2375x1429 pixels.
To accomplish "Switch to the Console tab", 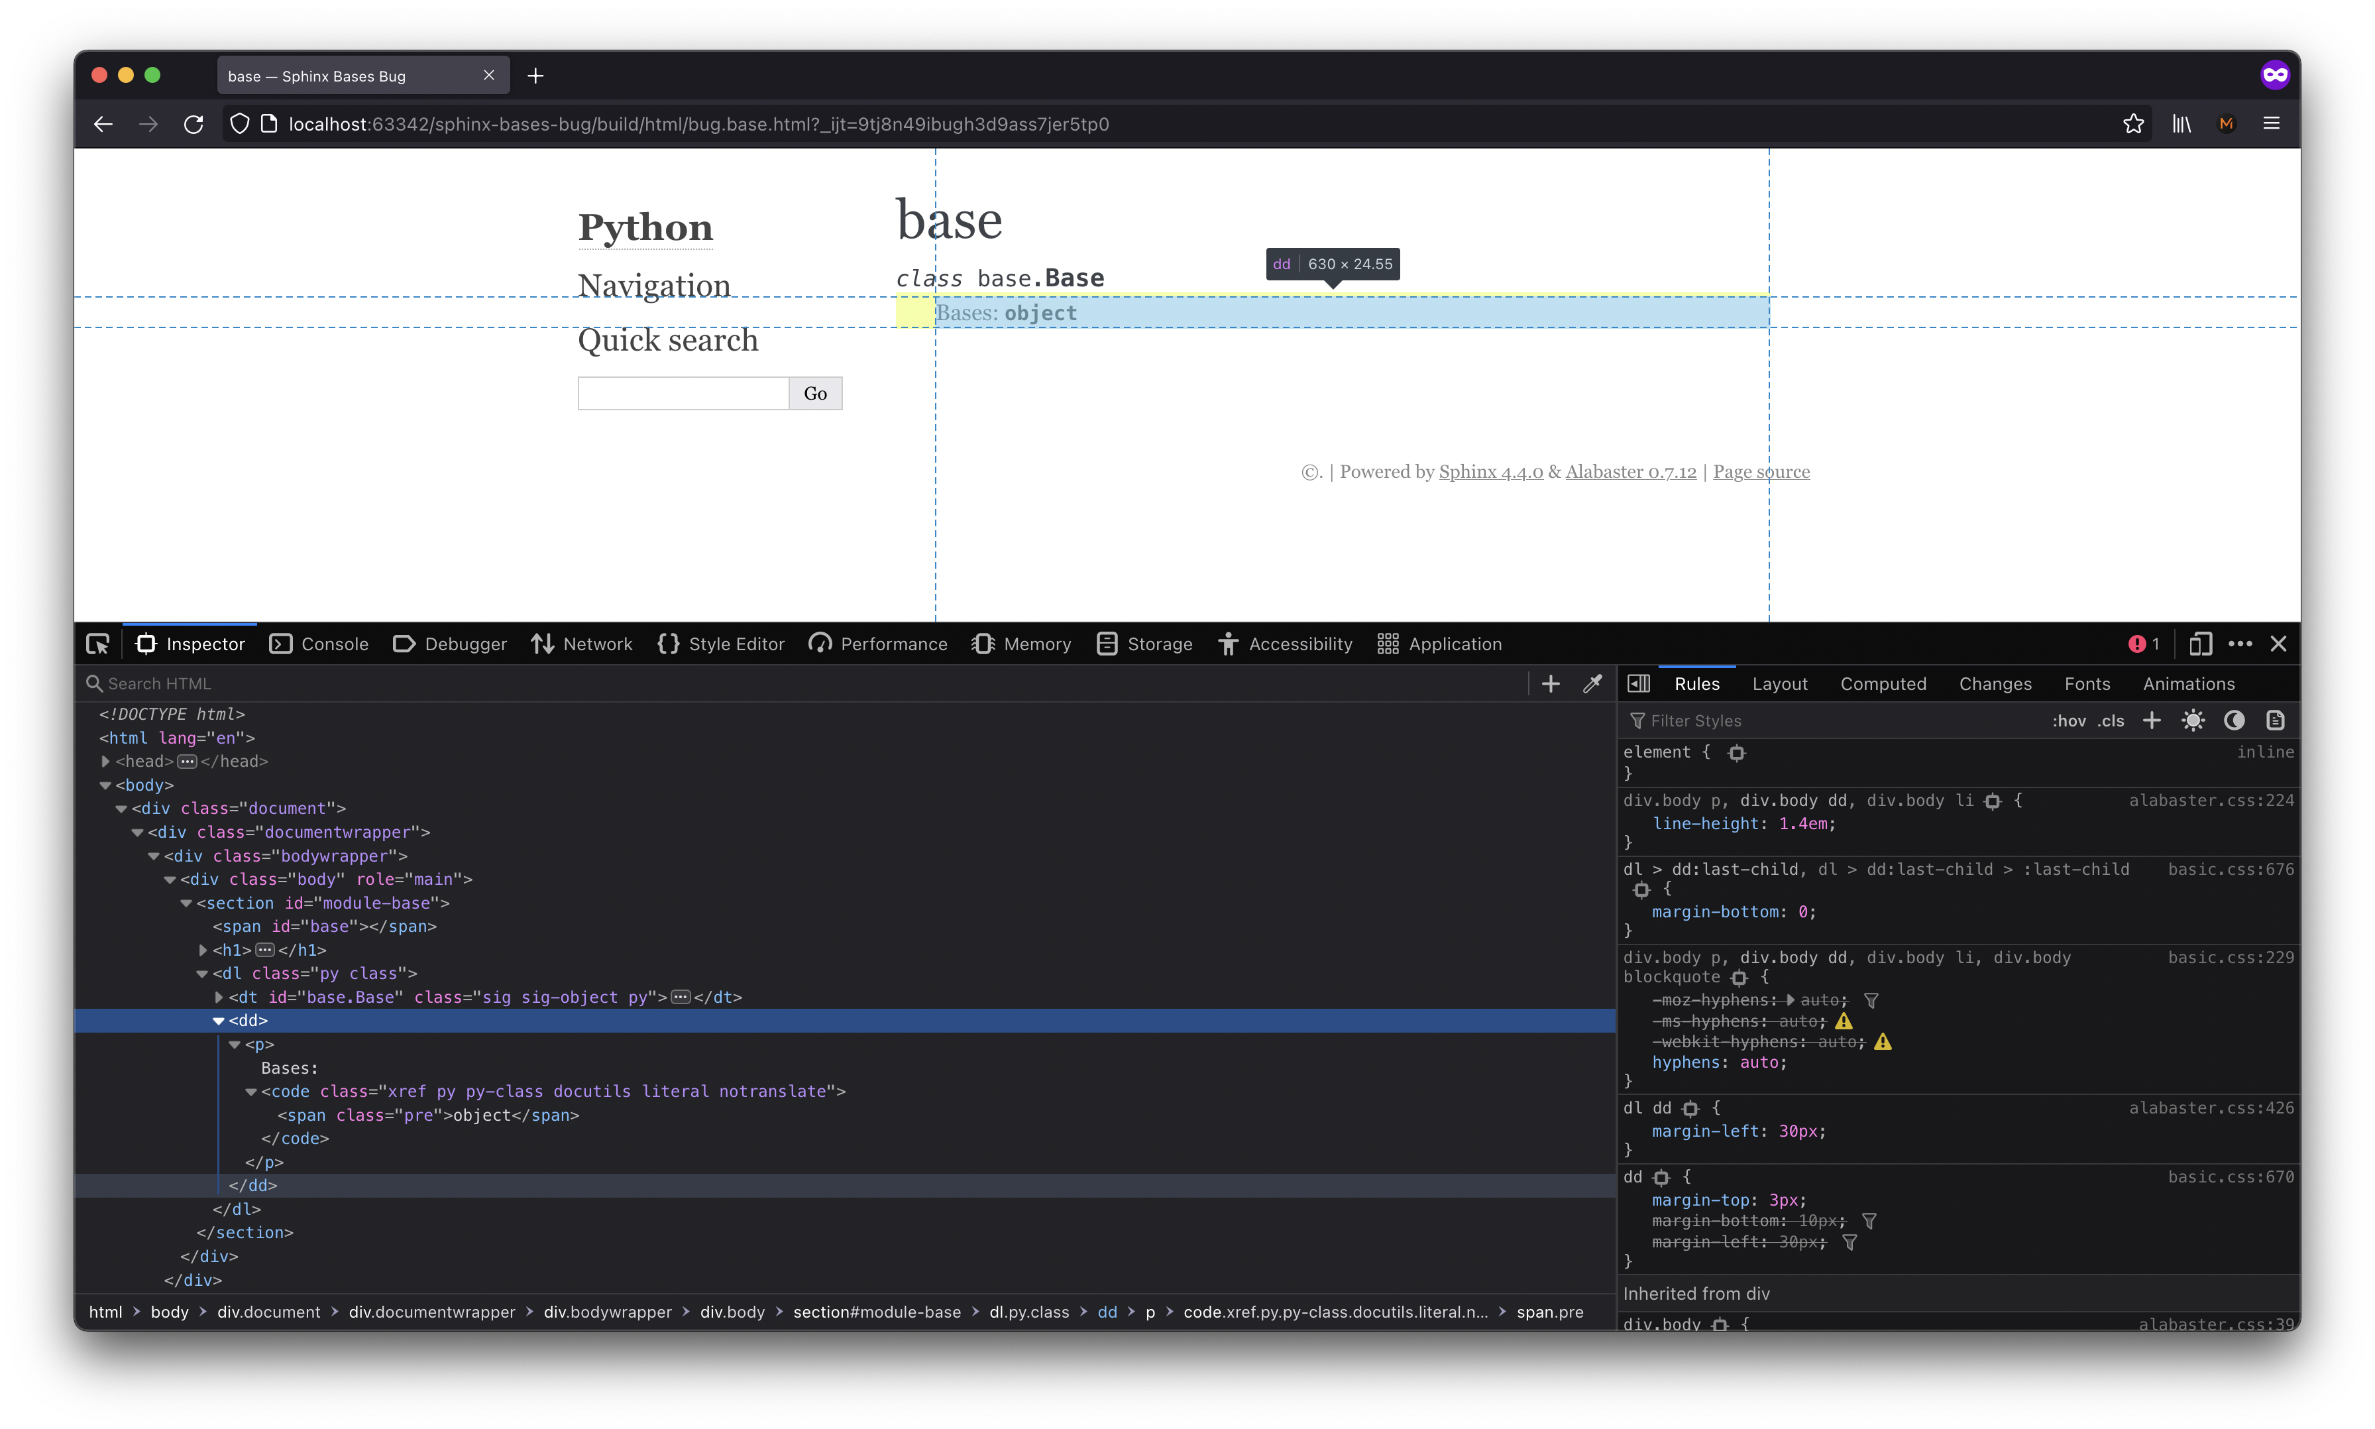I will click(319, 644).
